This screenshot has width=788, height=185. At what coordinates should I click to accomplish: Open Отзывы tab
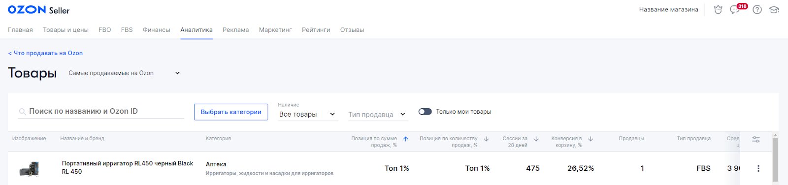click(x=352, y=30)
